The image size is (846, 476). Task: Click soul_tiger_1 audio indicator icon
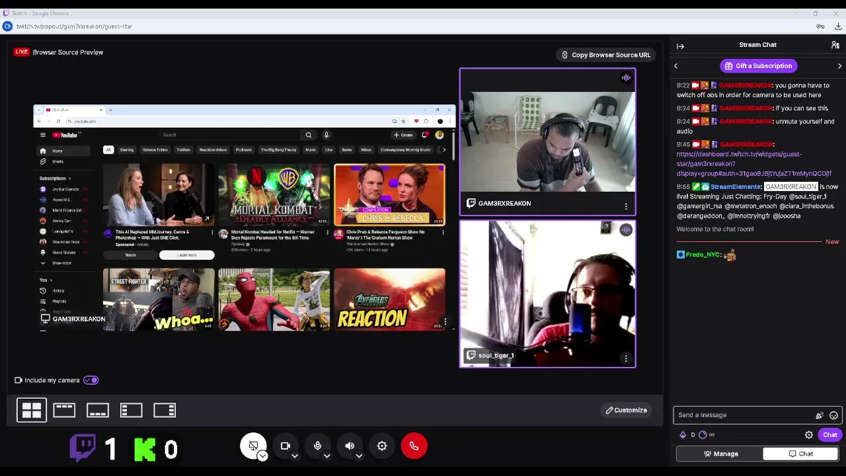point(626,230)
